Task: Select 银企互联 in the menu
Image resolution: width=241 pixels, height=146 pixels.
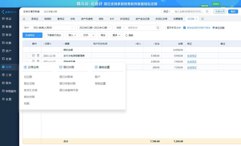Action: tap(29, 84)
